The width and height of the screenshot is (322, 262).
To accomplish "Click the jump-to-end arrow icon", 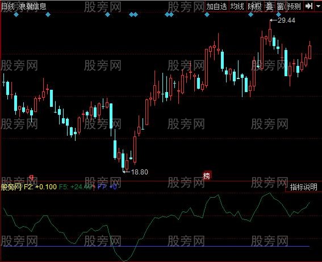I will (309, 6).
